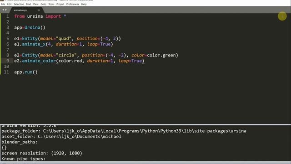
Task: Open the Preferences menu
Action: pos(73,4)
